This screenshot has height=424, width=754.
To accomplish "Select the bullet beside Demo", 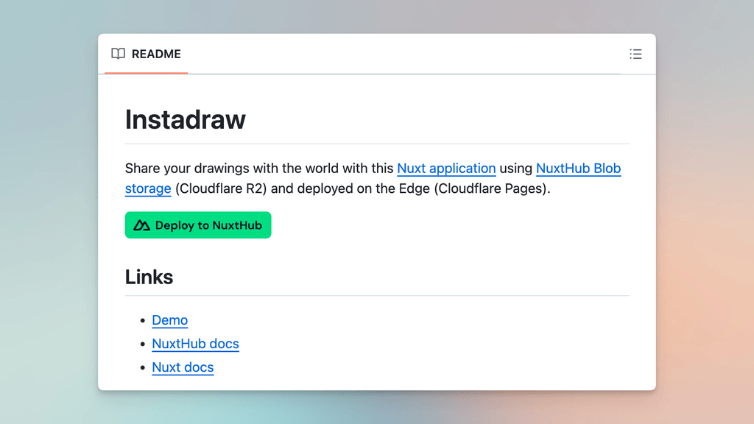I will coord(144,320).
